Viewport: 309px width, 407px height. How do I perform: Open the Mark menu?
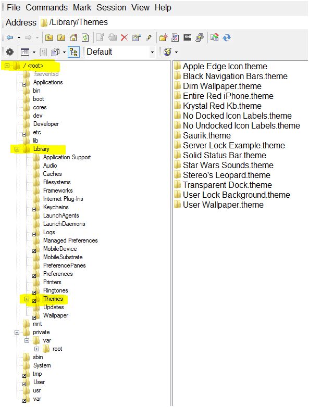click(x=82, y=7)
